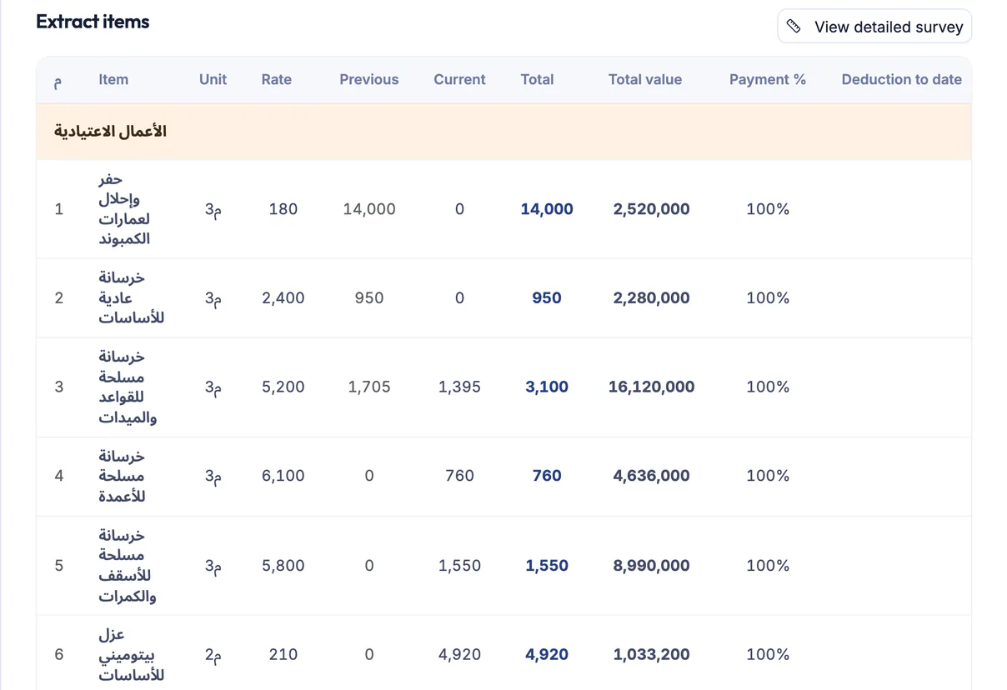This screenshot has width=1007, height=690.
Task: Click total value 2,520,000
Action: point(652,209)
